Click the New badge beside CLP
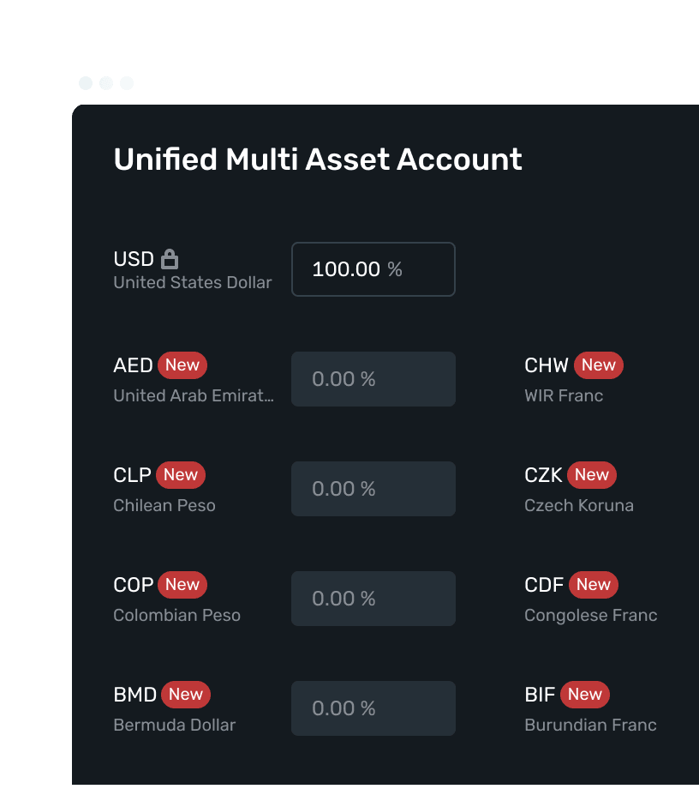Viewport: 699px width, 789px height. coord(179,475)
